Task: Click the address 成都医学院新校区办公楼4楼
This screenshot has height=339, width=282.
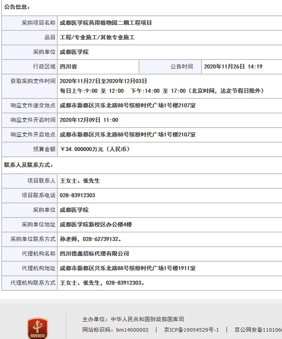Action: [96, 225]
